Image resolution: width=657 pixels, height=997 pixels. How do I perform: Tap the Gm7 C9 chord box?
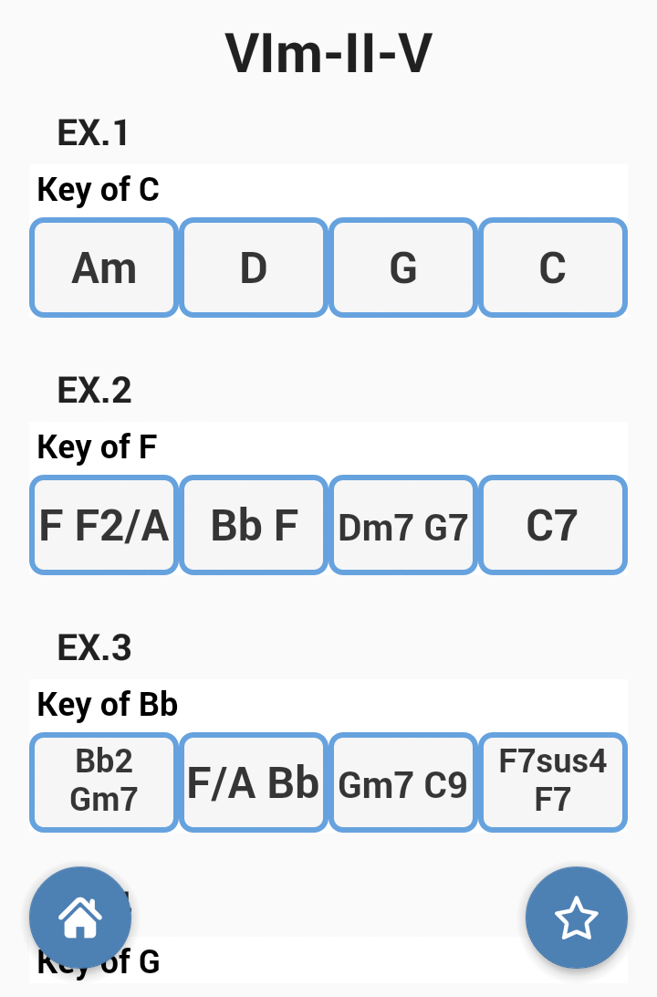[x=403, y=783]
